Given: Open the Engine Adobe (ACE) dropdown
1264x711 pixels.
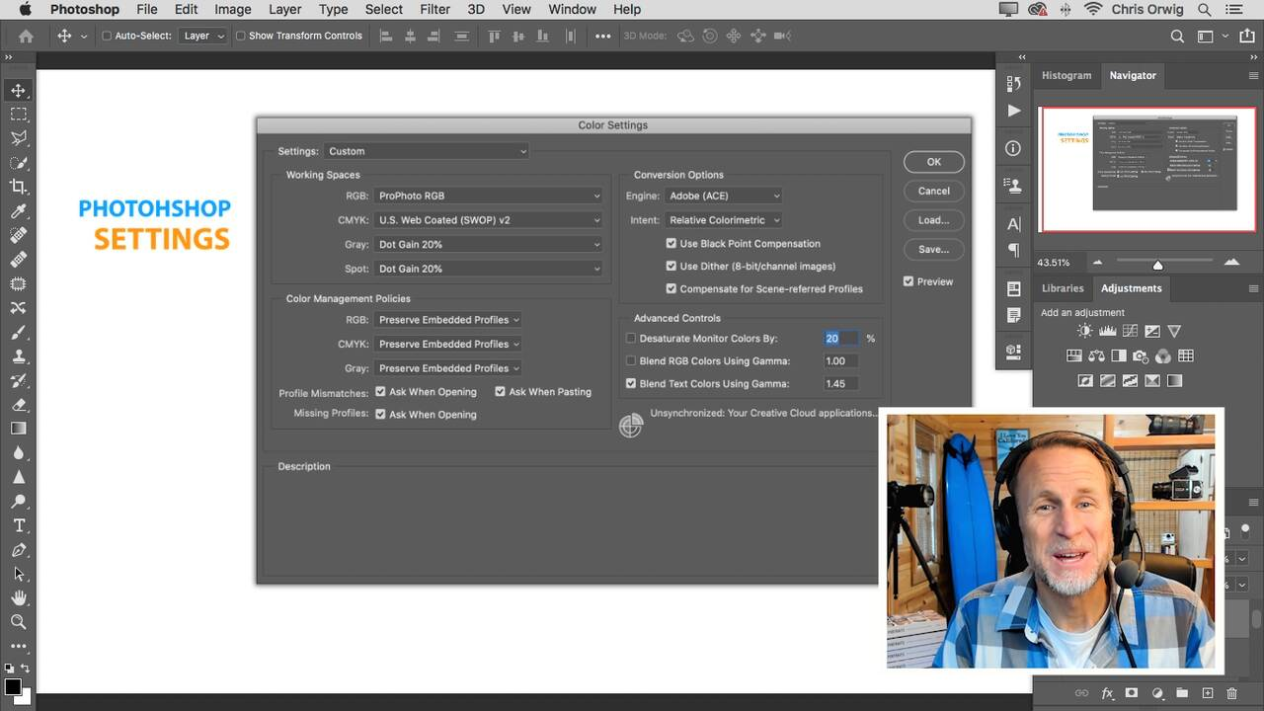Looking at the screenshot, I should tap(724, 196).
